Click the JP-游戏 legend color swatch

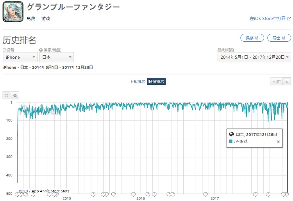point(231,141)
